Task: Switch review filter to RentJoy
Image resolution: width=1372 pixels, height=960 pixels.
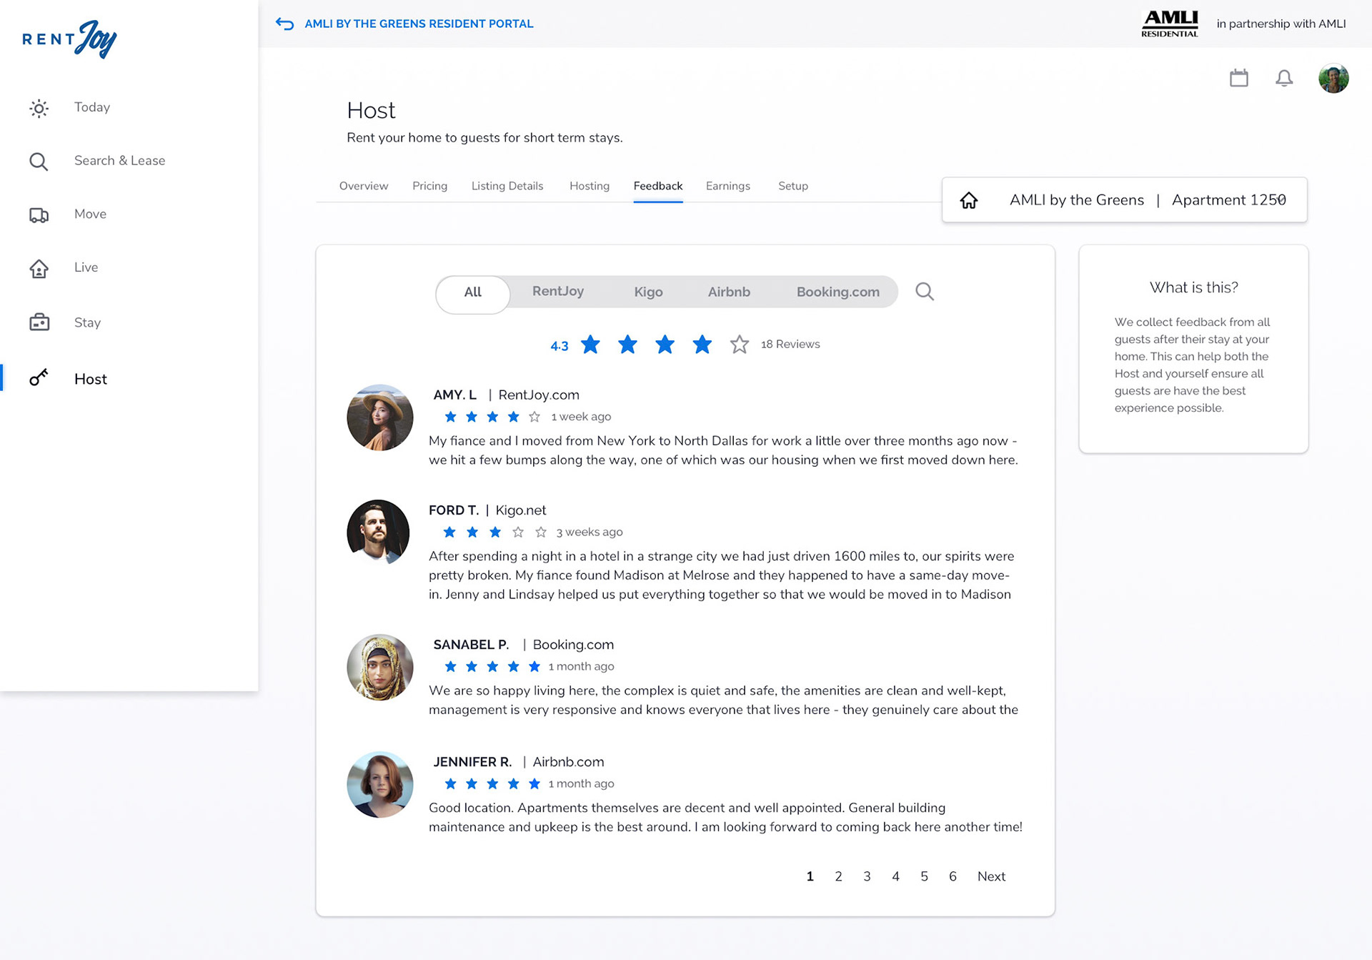Action: (557, 291)
